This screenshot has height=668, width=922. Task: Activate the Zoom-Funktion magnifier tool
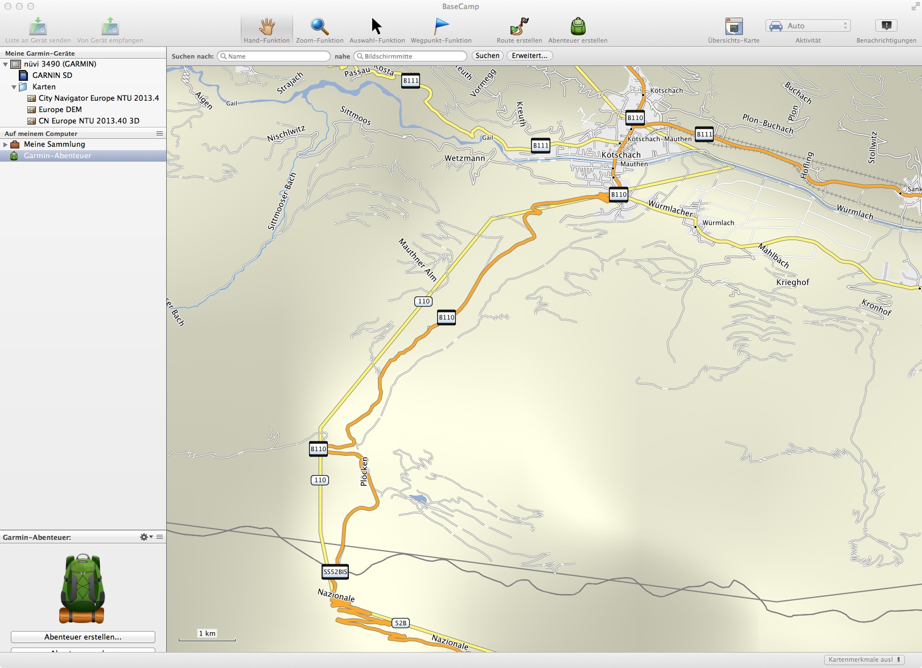[x=319, y=27]
